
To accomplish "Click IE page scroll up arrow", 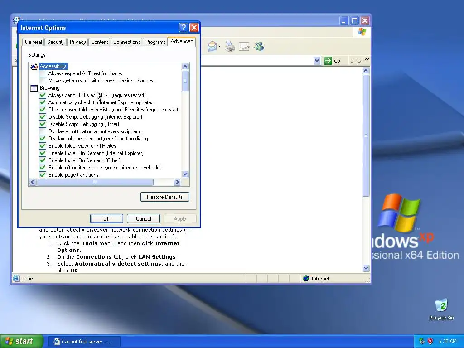I will pos(366,70).
